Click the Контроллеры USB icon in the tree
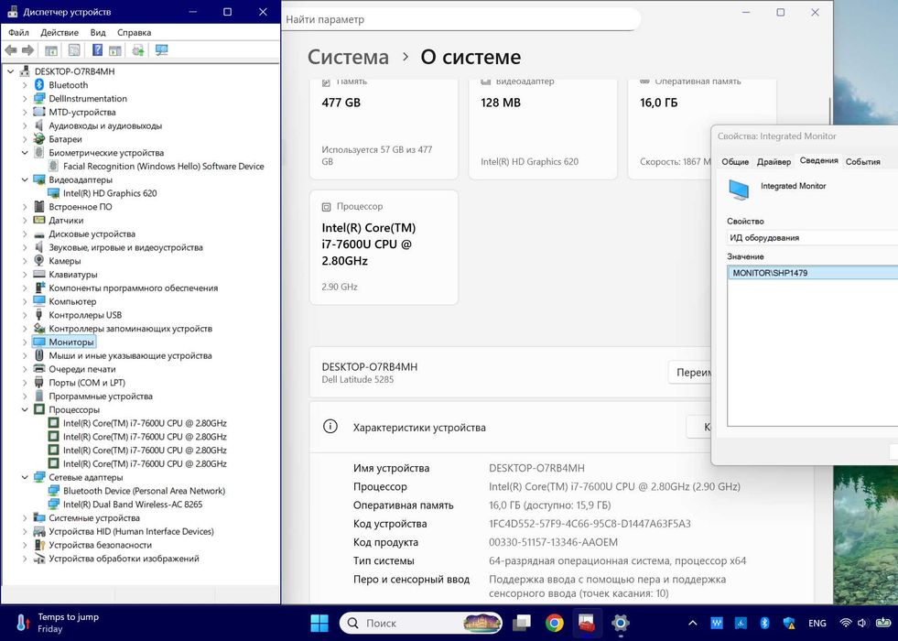The width and height of the screenshot is (898, 641). click(x=39, y=315)
